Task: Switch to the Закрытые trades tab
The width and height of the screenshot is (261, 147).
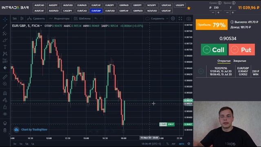Action: (x=239, y=61)
